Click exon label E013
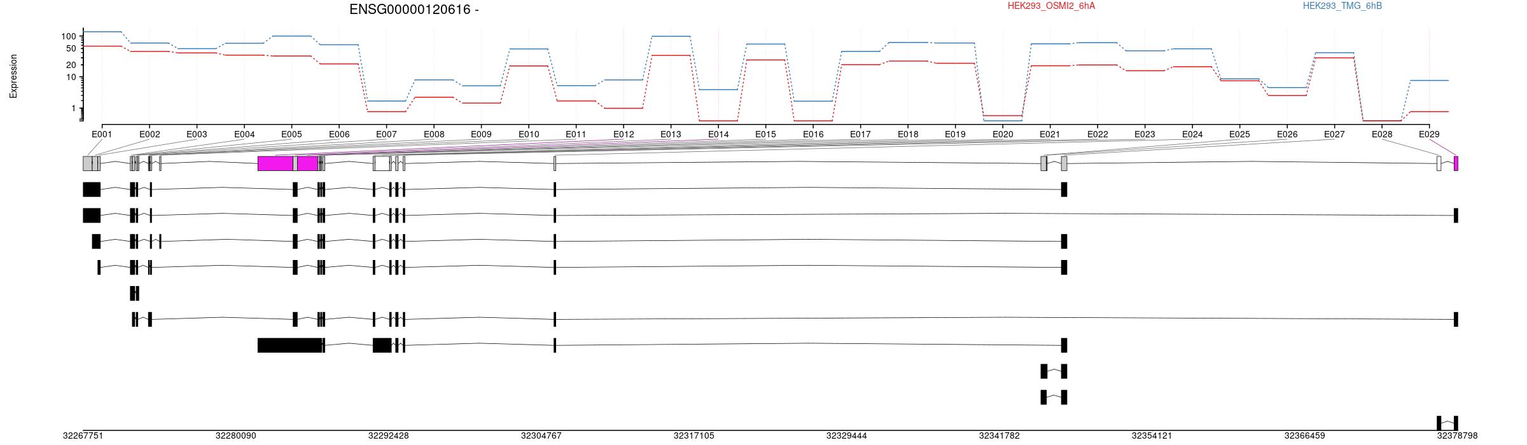The height and width of the screenshot is (445, 1527). tap(671, 134)
